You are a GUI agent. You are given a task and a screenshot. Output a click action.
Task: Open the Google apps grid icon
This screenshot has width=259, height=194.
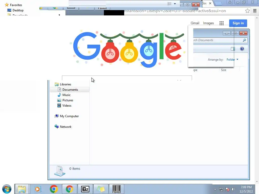(222, 23)
